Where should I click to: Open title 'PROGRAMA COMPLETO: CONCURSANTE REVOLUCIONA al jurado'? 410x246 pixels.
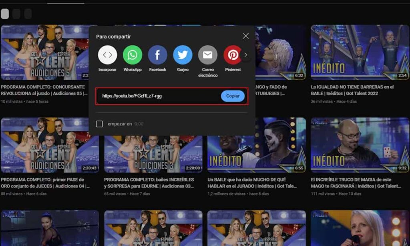[x=44, y=90]
